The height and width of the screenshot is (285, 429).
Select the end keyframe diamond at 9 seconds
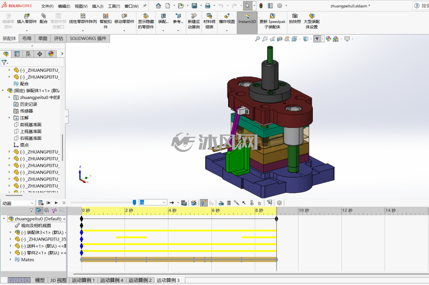(x=277, y=218)
